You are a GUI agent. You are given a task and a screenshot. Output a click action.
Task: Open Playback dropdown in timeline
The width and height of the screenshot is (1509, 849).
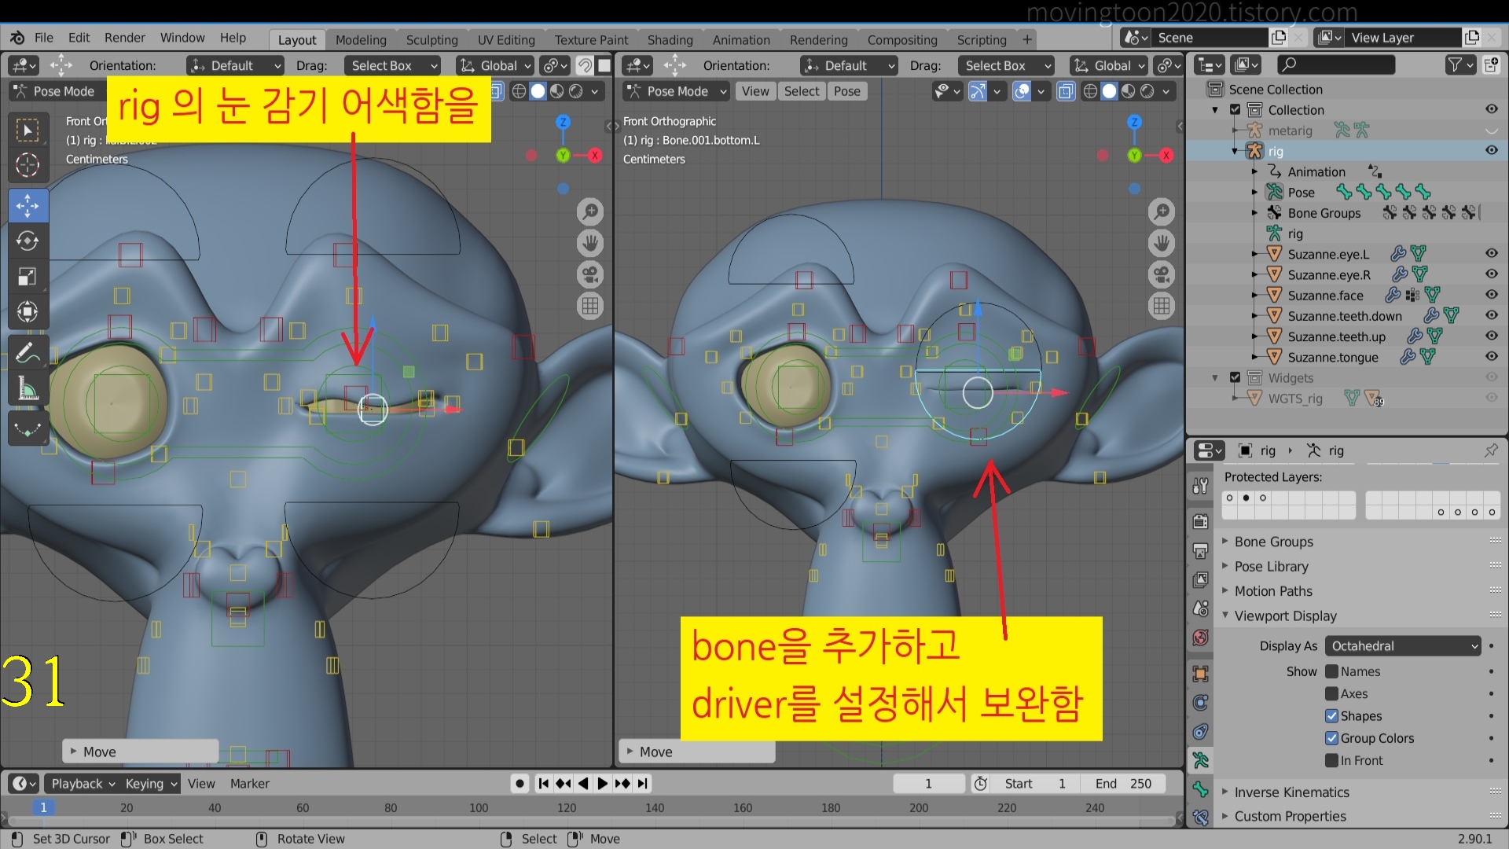[x=83, y=784]
